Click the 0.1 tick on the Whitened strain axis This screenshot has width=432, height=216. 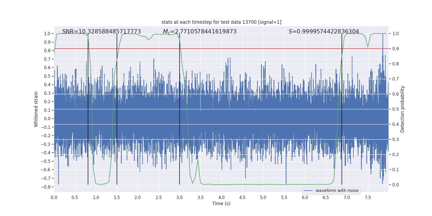pos(47,110)
